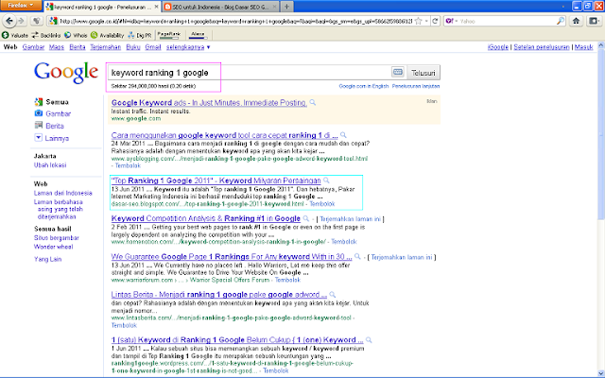Screen dimensions: 605x378
Task: Click the Telusuri search button
Action: point(423,73)
